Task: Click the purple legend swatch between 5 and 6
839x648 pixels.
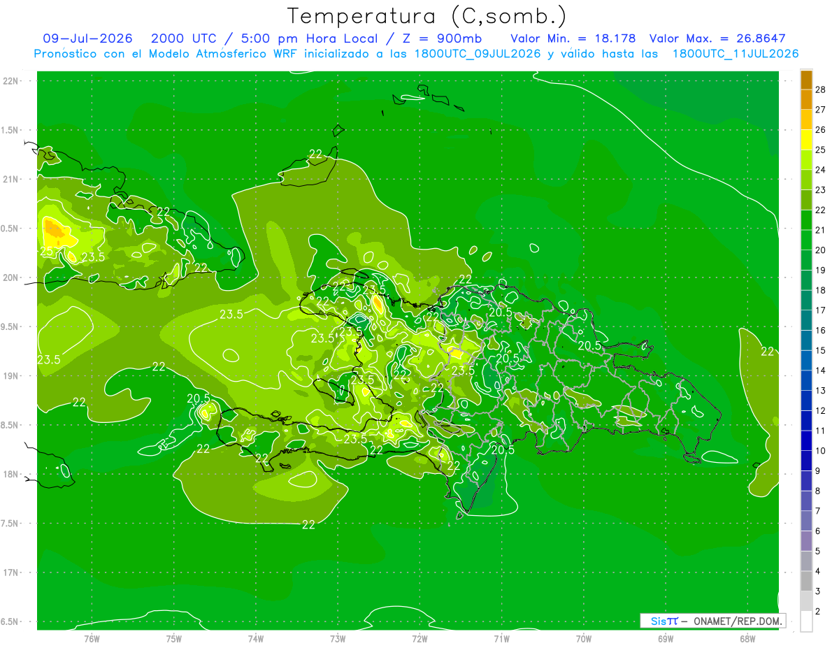Action: [x=806, y=541]
